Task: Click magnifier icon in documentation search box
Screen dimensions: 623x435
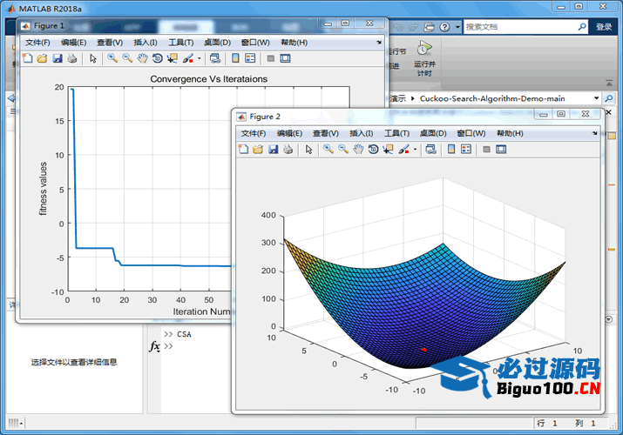Action: click(x=582, y=27)
